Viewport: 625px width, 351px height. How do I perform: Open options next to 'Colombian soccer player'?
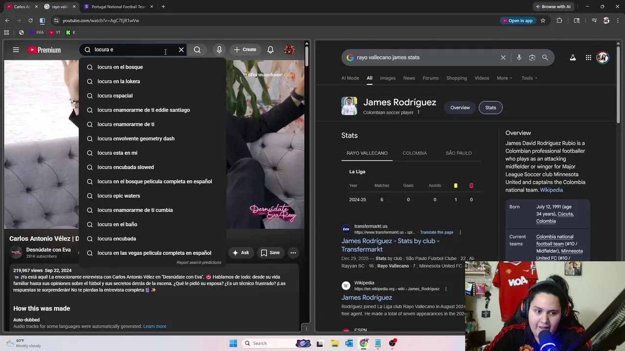click(418, 113)
